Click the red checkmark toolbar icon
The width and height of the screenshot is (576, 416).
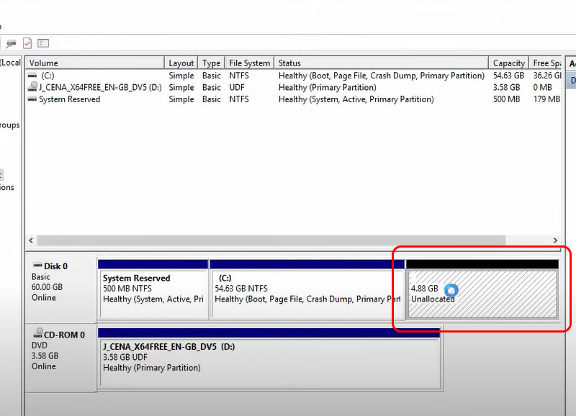click(27, 43)
